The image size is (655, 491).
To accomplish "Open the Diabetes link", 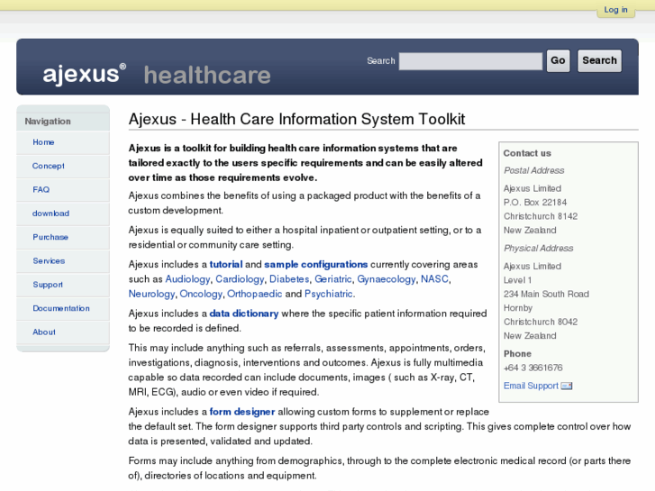I will point(289,279).
